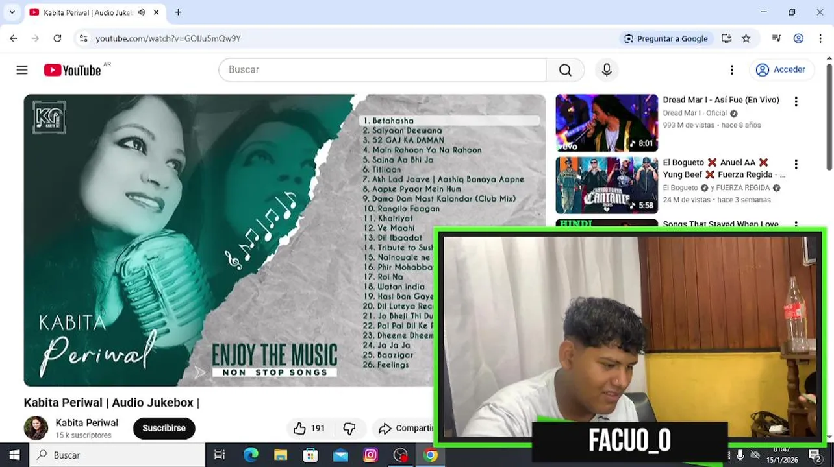Bookmark this page with the star
This screenshot has height=467, width=834.
[x=746, y=38]
